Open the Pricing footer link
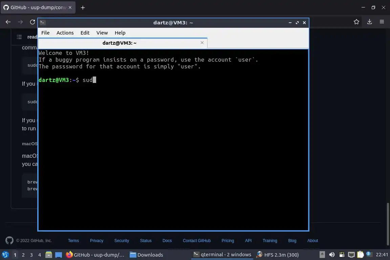The image size is (390, 260). point(228,241)
